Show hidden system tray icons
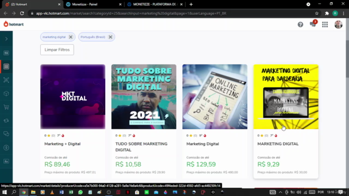The image size is (349, 196). pyautogui.click(x=280, y=192)
